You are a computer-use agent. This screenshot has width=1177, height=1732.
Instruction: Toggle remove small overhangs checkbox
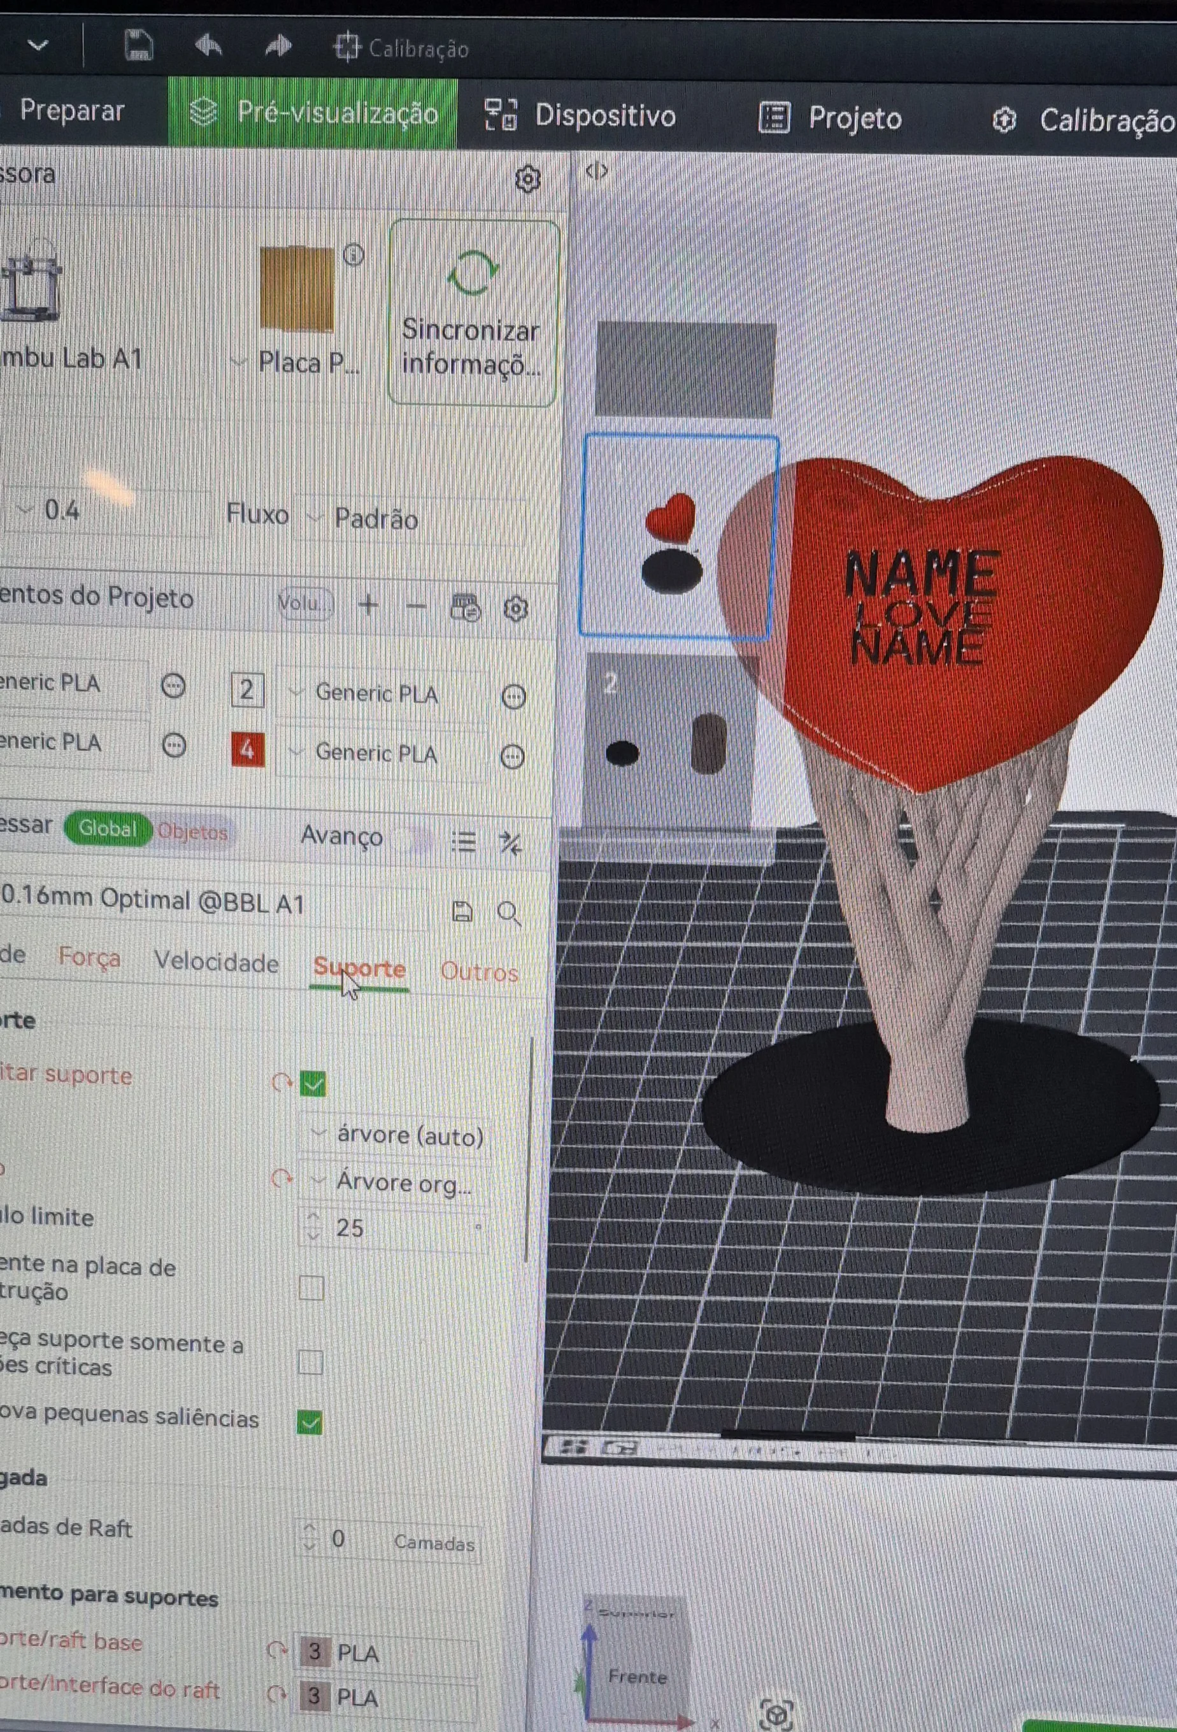(310, 1423)
